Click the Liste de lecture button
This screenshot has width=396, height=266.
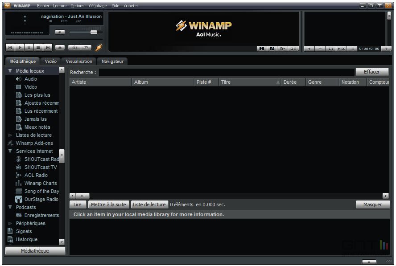click(x=149, y=205)
